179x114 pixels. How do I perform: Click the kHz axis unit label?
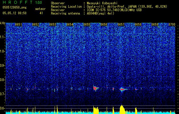click(x=3, y=23)
